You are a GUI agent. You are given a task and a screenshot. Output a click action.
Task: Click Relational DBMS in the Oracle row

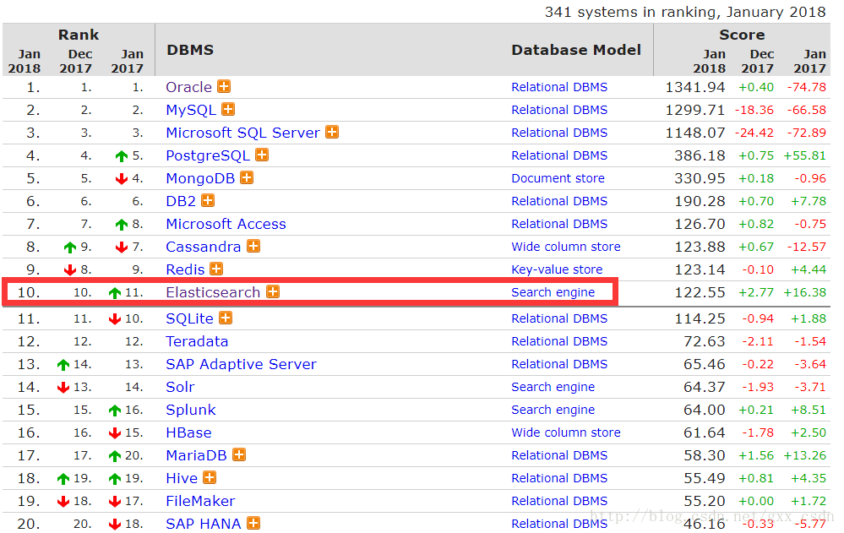point(559,87)
